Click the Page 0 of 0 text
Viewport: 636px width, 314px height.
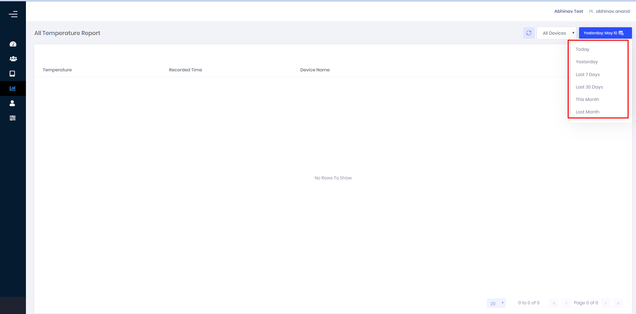[x=586, y=303]
